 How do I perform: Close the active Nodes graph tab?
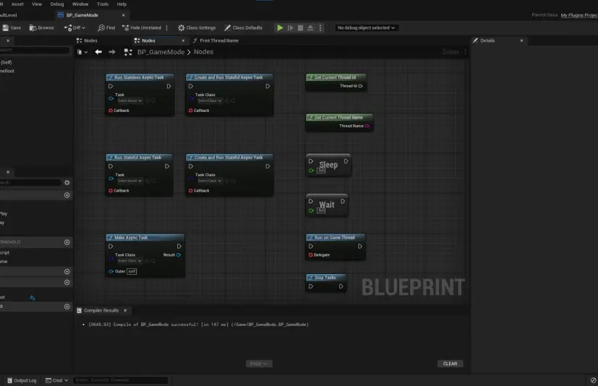tap(183, 40)
